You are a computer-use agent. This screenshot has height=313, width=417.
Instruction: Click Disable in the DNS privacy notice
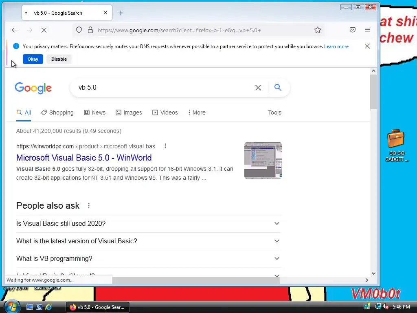click(59, 59)
